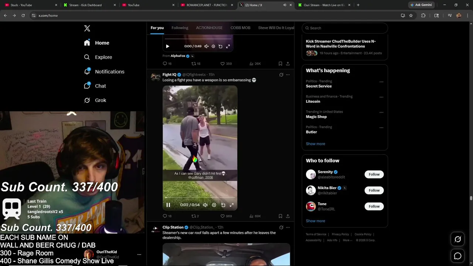Open more options for Litecoin trend

(x=381, y=97)
